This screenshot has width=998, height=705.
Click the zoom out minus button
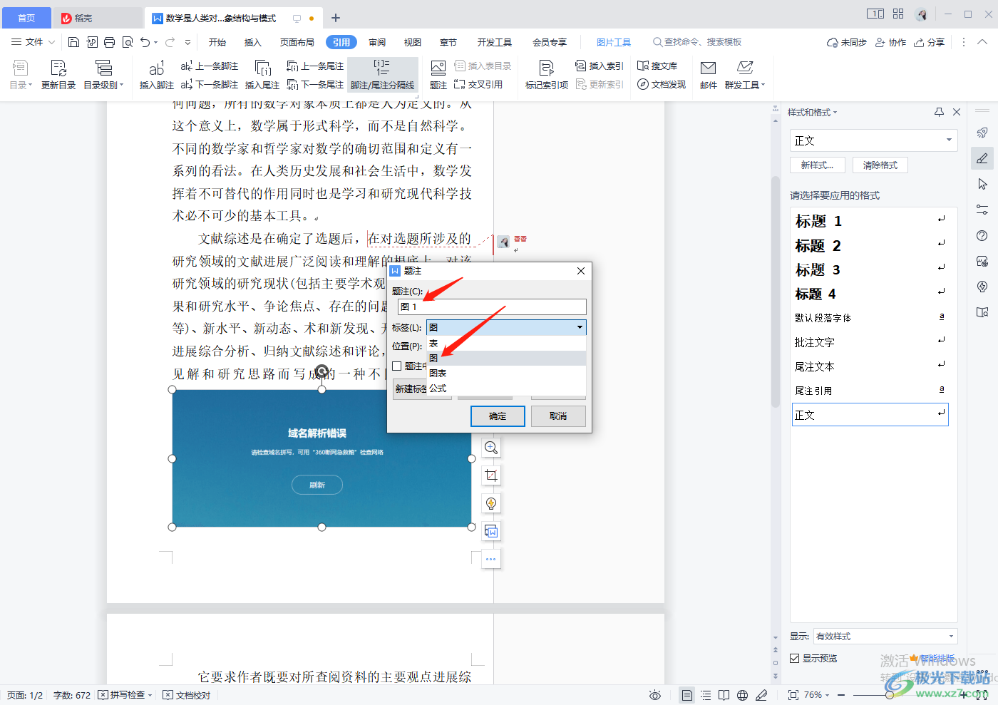click(842, 695)
